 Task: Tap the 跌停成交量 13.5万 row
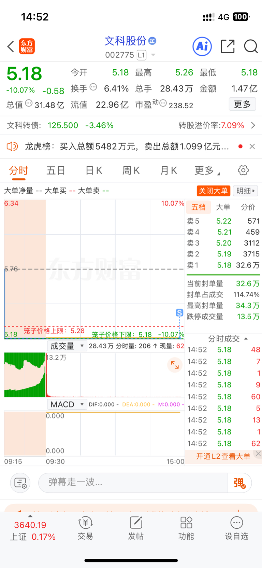point(223,317)
